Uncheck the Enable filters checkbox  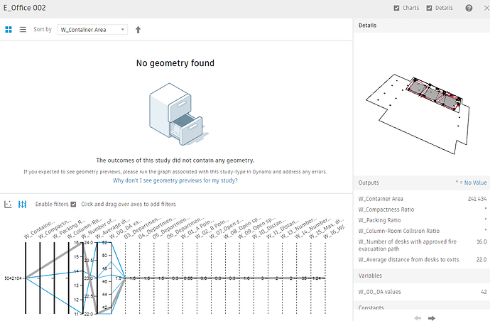pos(73,205)
